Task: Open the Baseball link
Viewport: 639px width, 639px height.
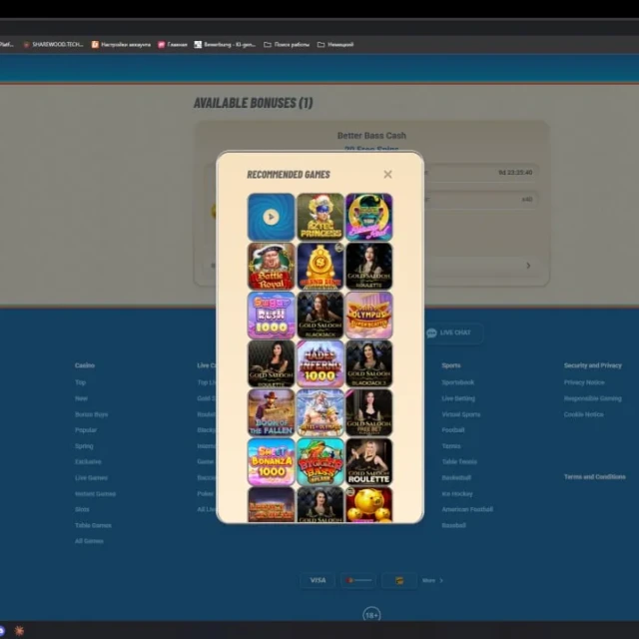Action: click(454, 525)
